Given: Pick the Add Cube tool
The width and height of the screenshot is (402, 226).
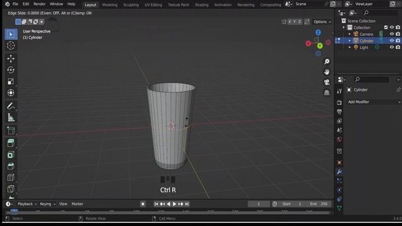Looking at the screenshot, I should (11, 131).
